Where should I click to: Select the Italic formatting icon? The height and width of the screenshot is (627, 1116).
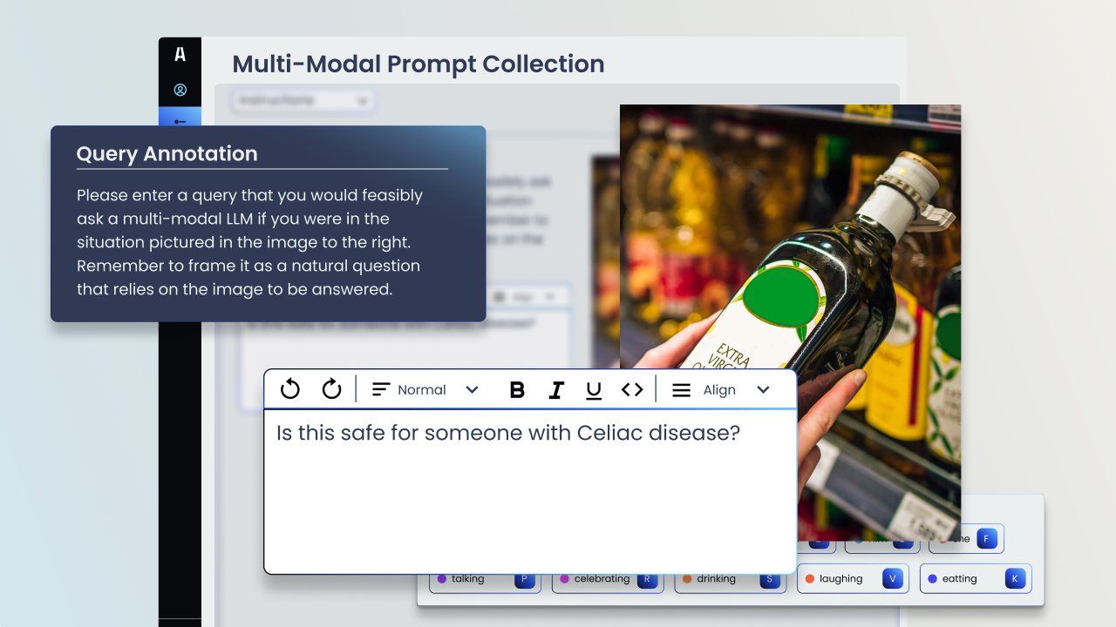tap(556, 389)
